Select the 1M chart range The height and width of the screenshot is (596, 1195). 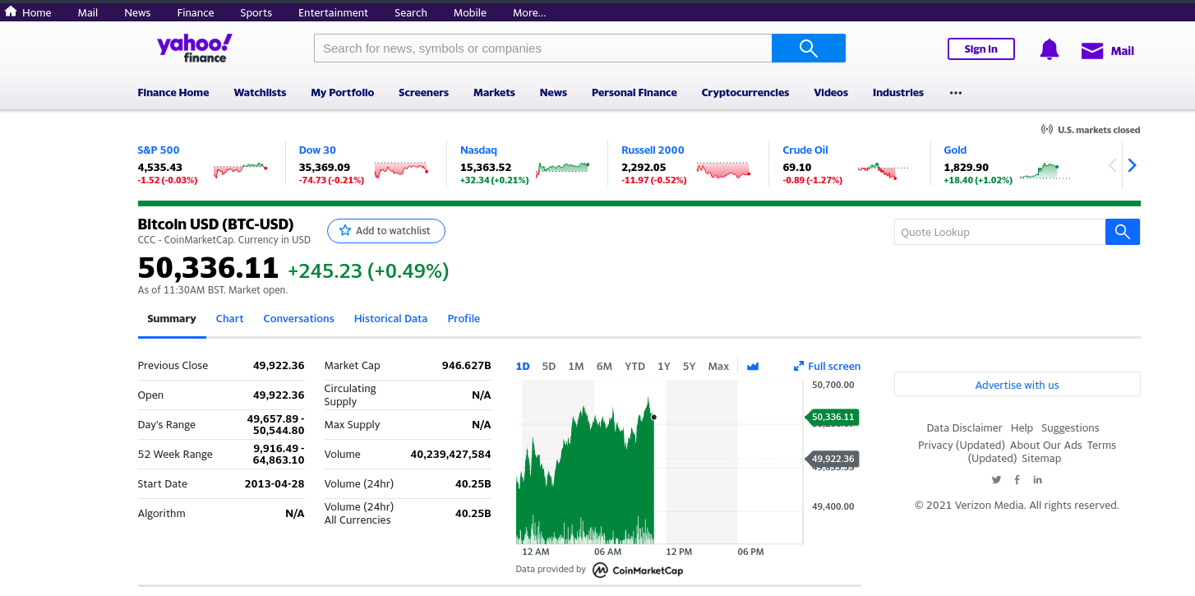tap(576, 367)
